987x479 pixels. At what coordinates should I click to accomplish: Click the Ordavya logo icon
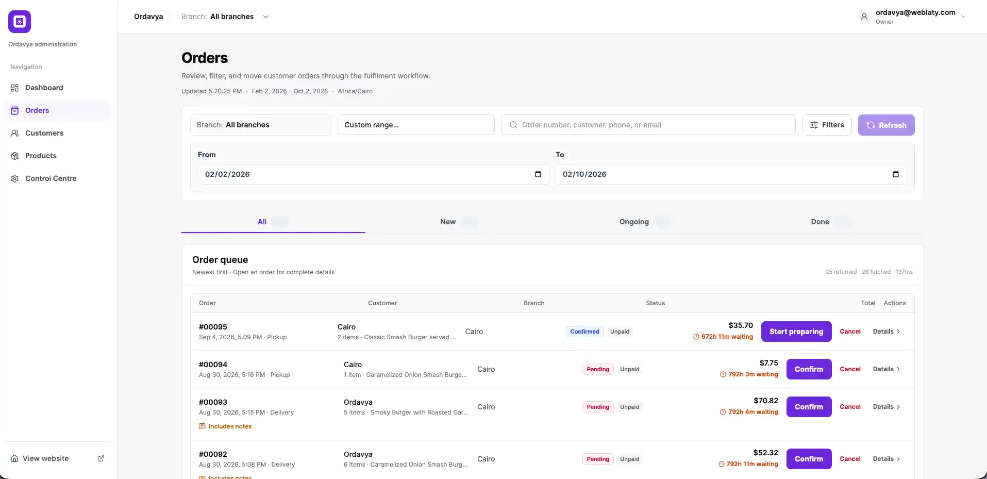tap(20, 22)
